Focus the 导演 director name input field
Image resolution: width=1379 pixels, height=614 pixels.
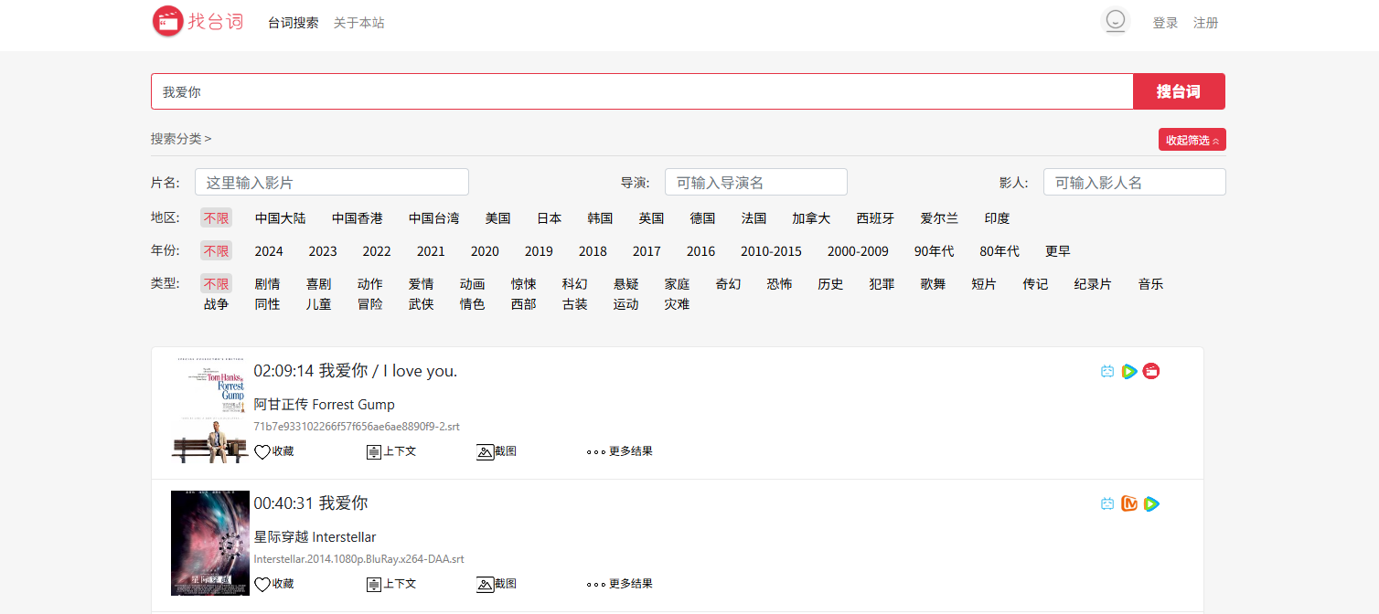click(x=755, y=182)
